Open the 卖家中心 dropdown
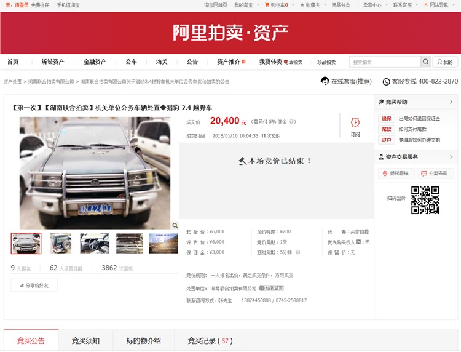The width and height of the screenshot is (461, 352). click(375, 5)
